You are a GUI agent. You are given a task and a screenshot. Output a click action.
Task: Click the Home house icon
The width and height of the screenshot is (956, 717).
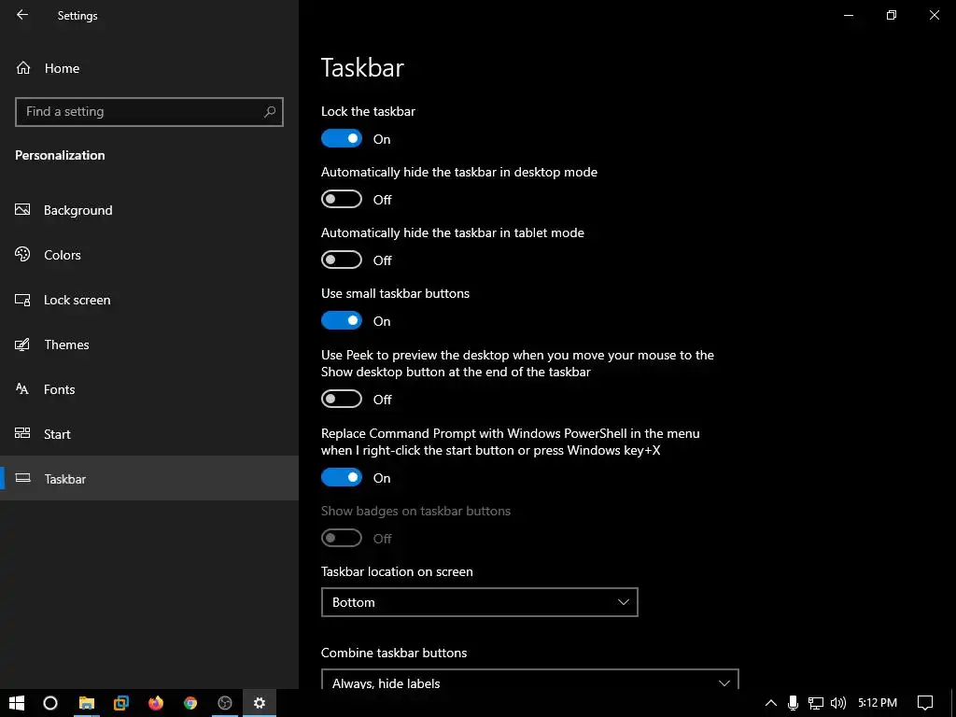click(23, 67)
